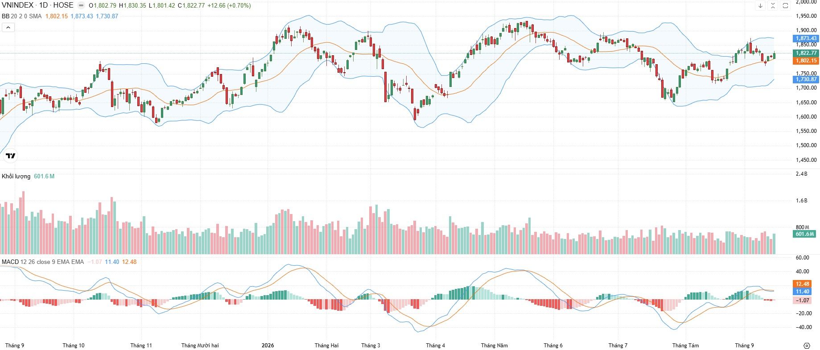820x350 pixels.
Task: Select the BB 20 2 0 SMA indicator legend
Action: 22,16
